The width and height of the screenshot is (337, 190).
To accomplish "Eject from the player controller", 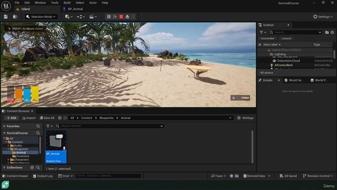I will tap(127, 16).
